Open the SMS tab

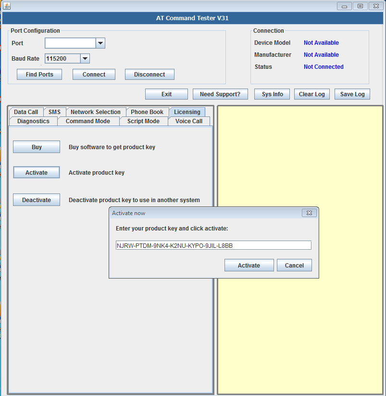(54, 112)
